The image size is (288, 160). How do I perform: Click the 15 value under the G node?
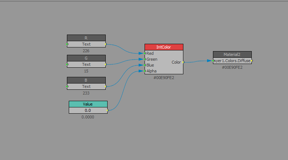point(86,71)
